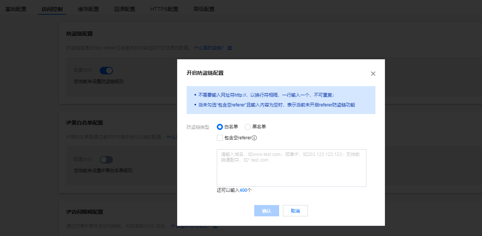
Task: Click the 您当前未设置防盗链规则 text
Action: [99, 81]
